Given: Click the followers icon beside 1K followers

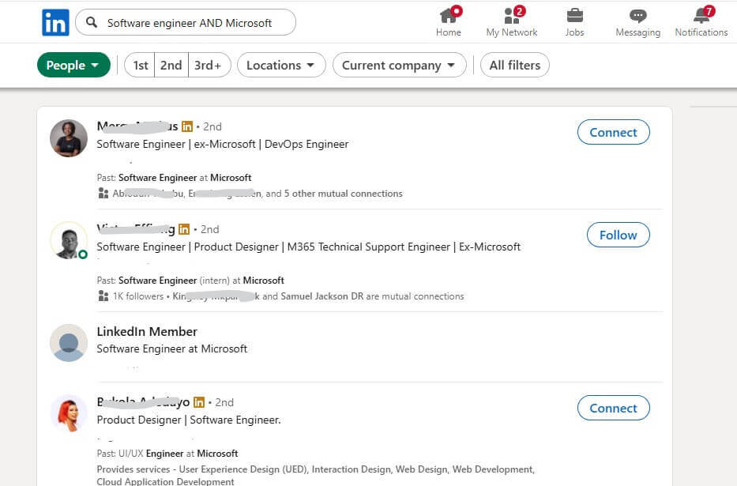Looking at the screenshot, I should tap(103, 296).
